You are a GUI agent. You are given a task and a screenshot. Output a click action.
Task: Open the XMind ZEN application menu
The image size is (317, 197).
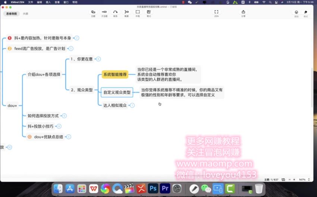pos(18,2)
